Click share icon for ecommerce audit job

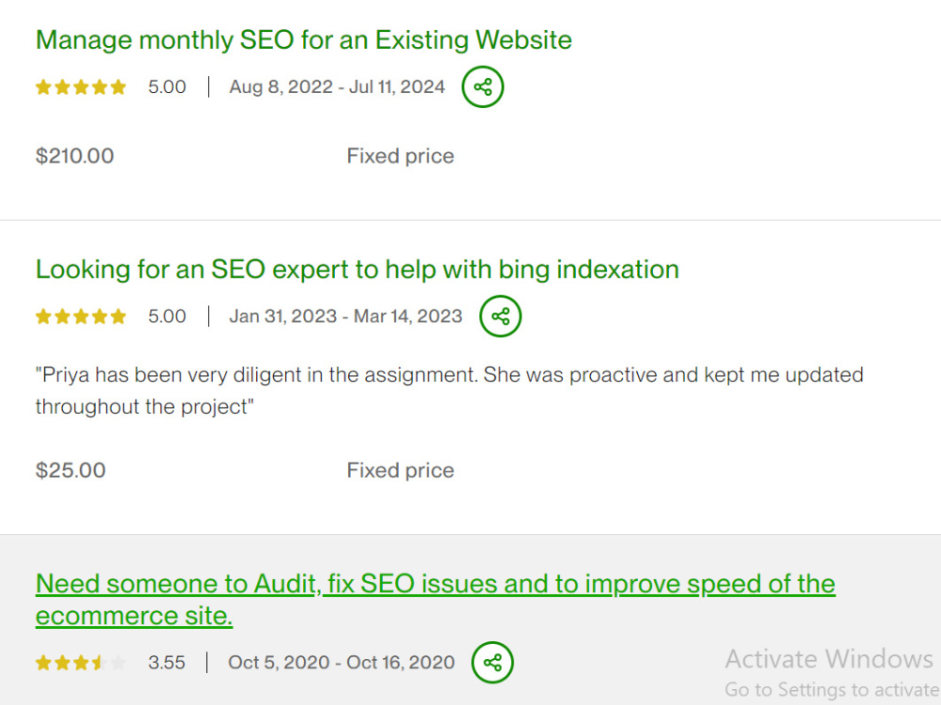[x=492, y=663]
